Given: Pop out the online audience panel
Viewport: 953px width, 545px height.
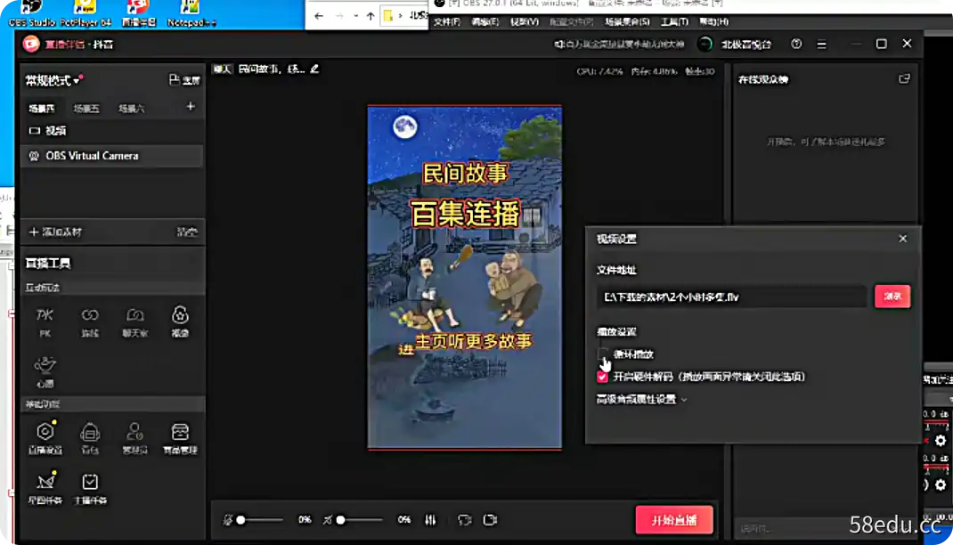Looking at the screenshot, I should [x=904, y=79].
